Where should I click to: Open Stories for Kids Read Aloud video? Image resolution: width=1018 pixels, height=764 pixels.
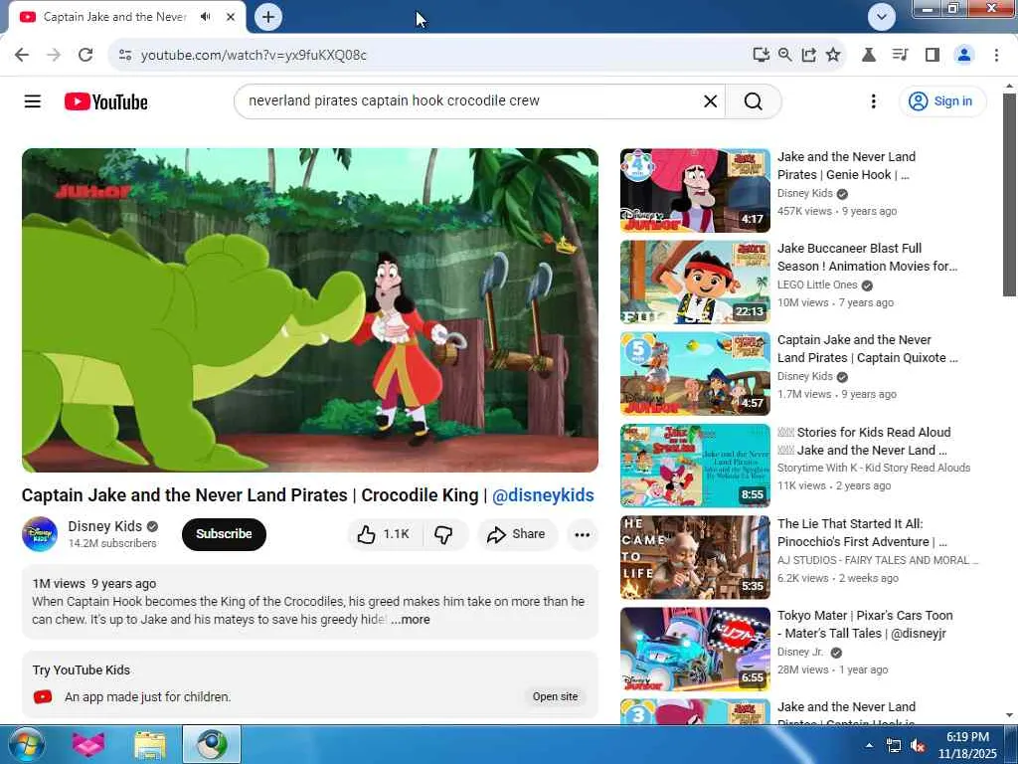(x=864, y=441)
